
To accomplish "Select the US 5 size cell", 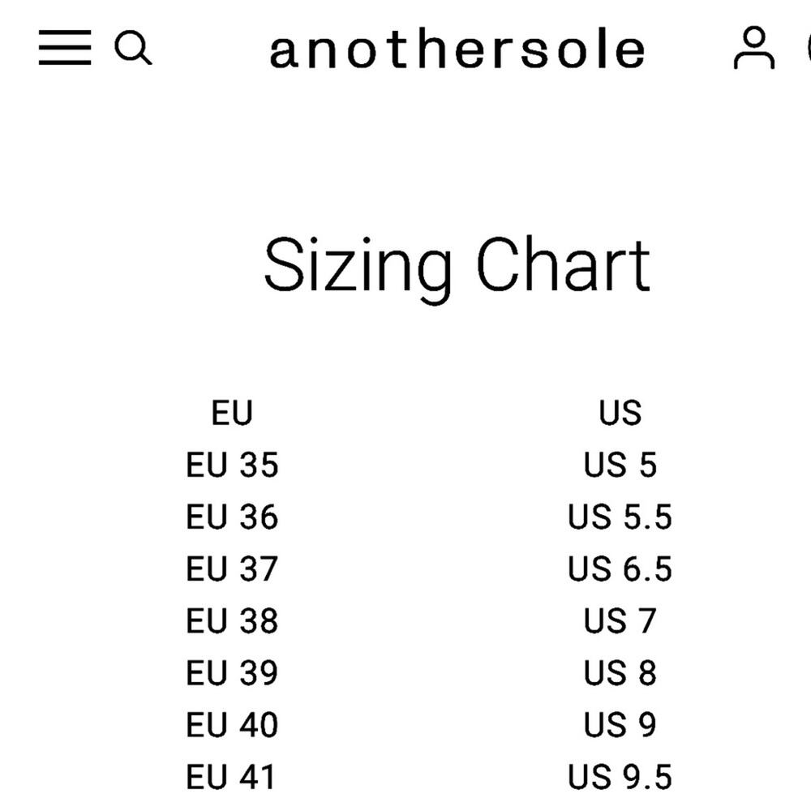I will [620, 465].
